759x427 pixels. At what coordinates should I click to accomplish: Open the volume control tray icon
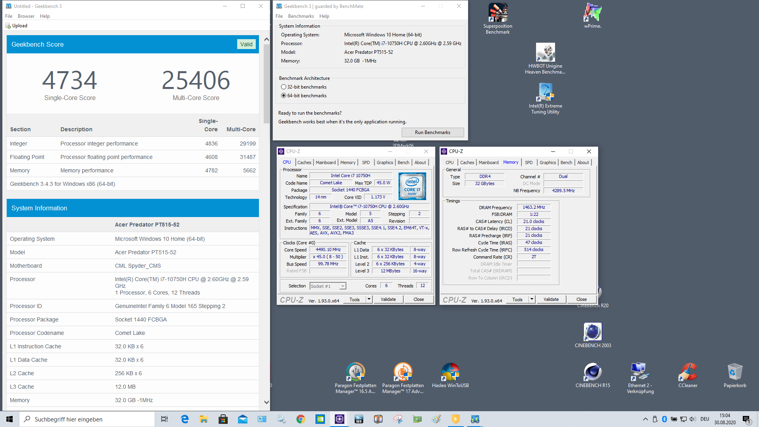(x=693, y=419)
